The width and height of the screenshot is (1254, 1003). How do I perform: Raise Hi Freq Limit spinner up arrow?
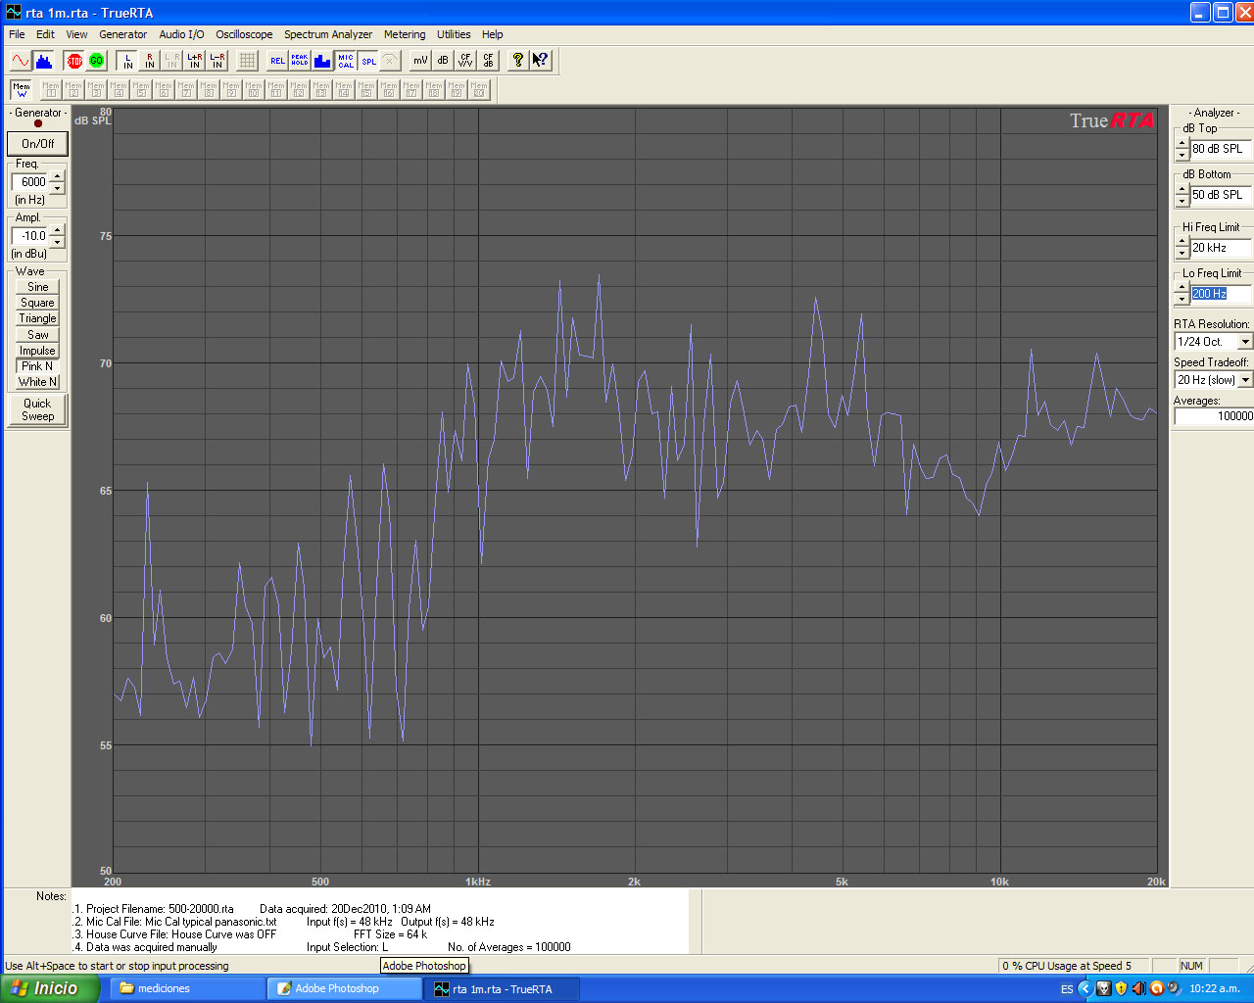click(x=1182, y=242)
